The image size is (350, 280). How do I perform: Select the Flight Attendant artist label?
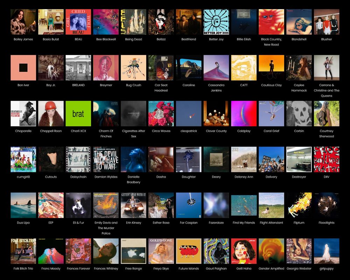click(x=272, y=222)
